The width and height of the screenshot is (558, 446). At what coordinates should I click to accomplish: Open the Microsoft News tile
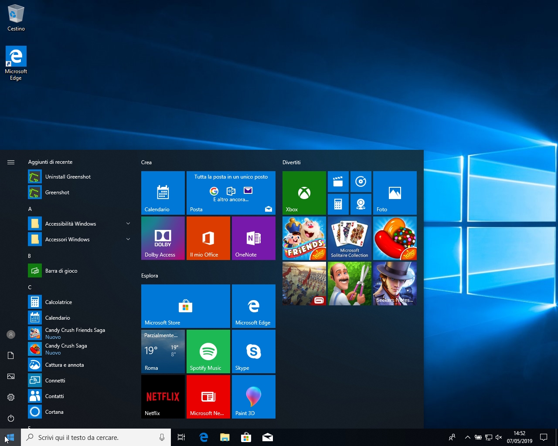tap(208, 397)
